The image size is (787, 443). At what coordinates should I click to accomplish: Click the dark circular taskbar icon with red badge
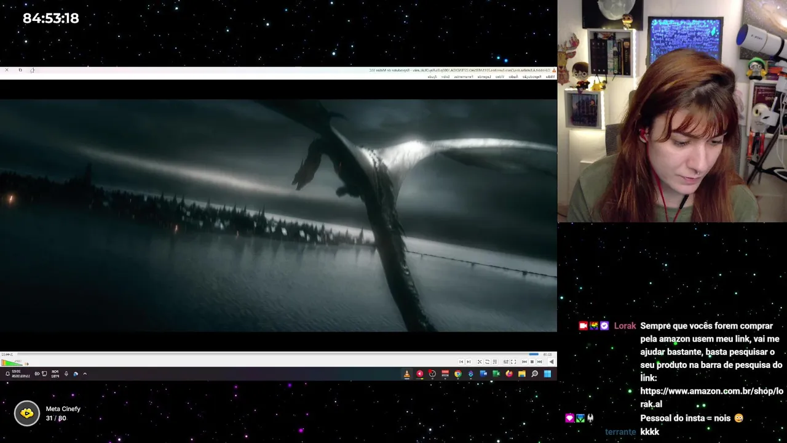pos(432,373)
